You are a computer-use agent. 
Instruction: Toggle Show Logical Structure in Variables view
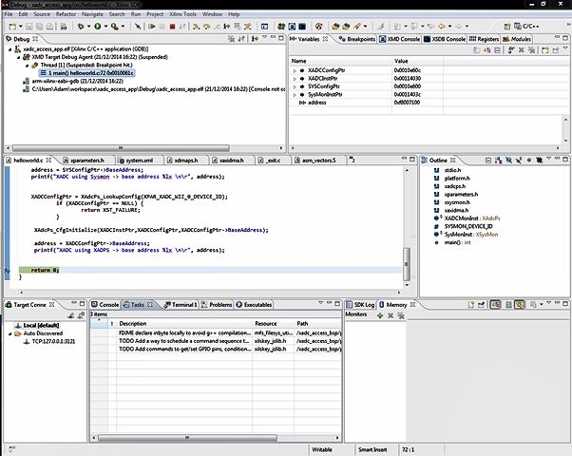coord(486,50)
